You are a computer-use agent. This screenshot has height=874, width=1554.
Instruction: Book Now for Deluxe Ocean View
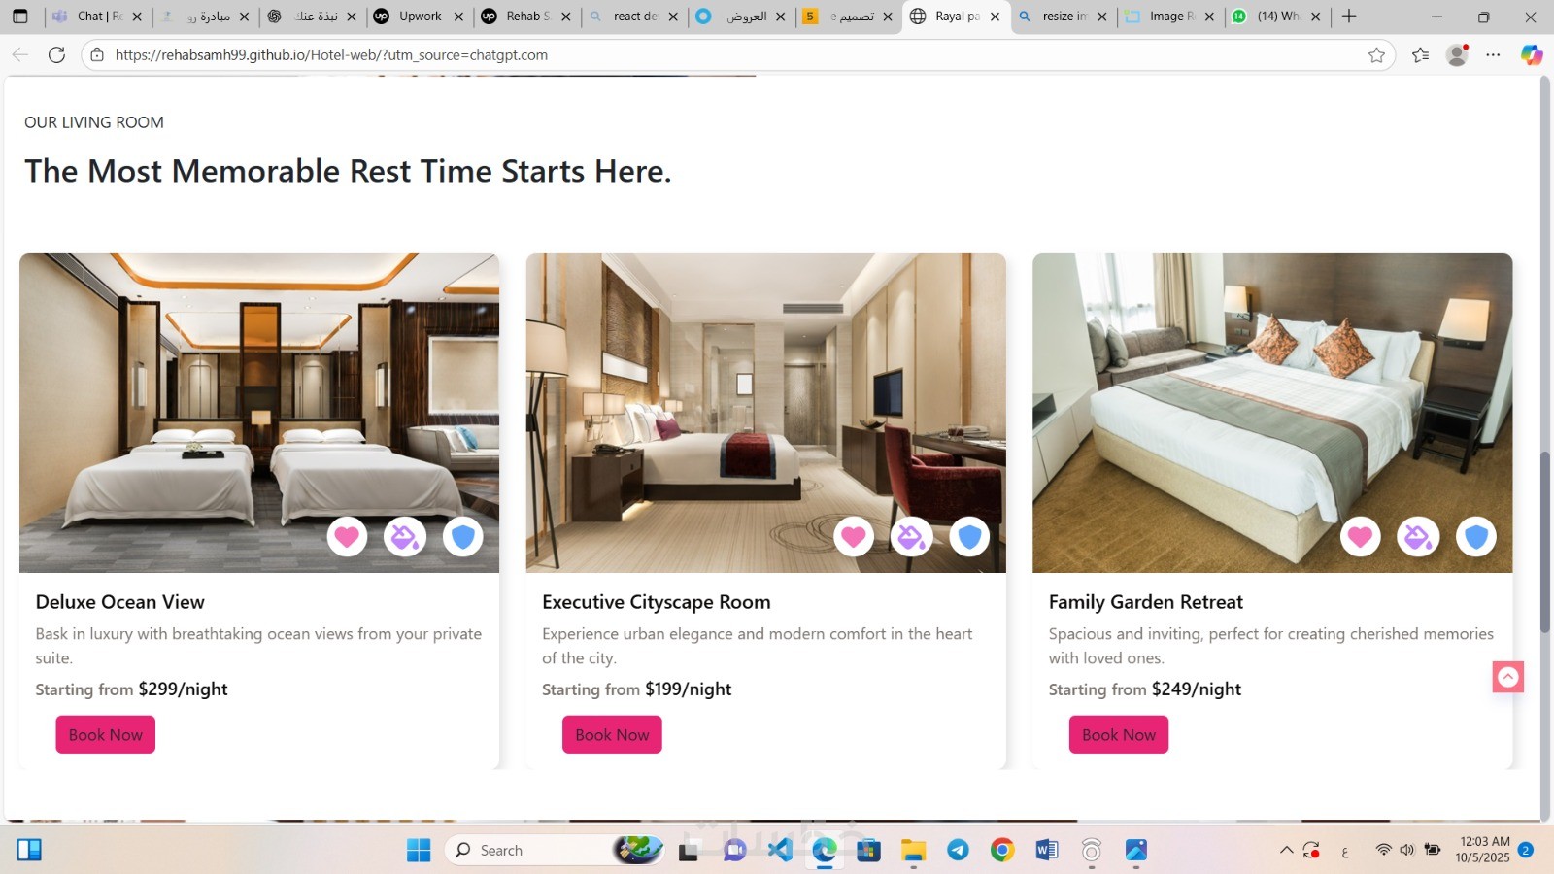pos(106,735)
